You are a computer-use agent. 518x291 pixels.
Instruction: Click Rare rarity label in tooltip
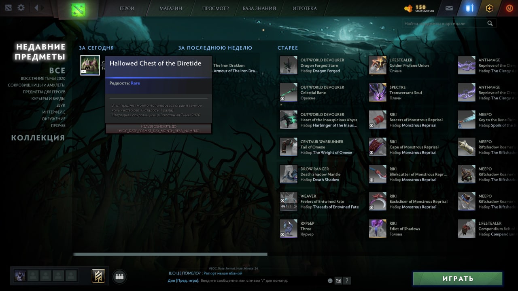point(135,83)
